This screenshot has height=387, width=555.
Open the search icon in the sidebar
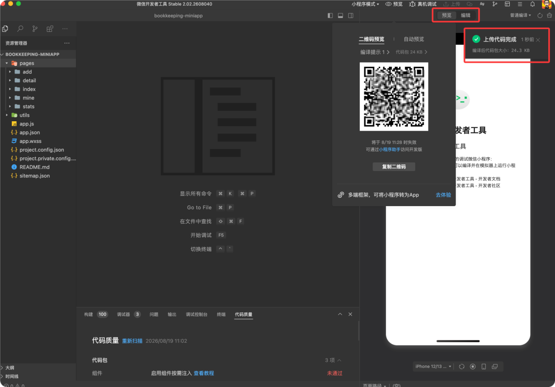(20, 29)
